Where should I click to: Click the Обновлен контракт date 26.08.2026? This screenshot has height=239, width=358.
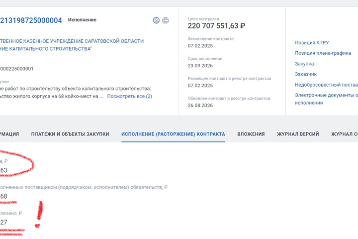(x=200, y=106)
